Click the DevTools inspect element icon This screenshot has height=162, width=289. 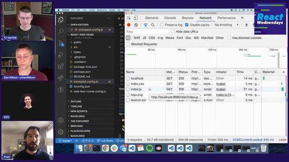[x=129, y=18]
